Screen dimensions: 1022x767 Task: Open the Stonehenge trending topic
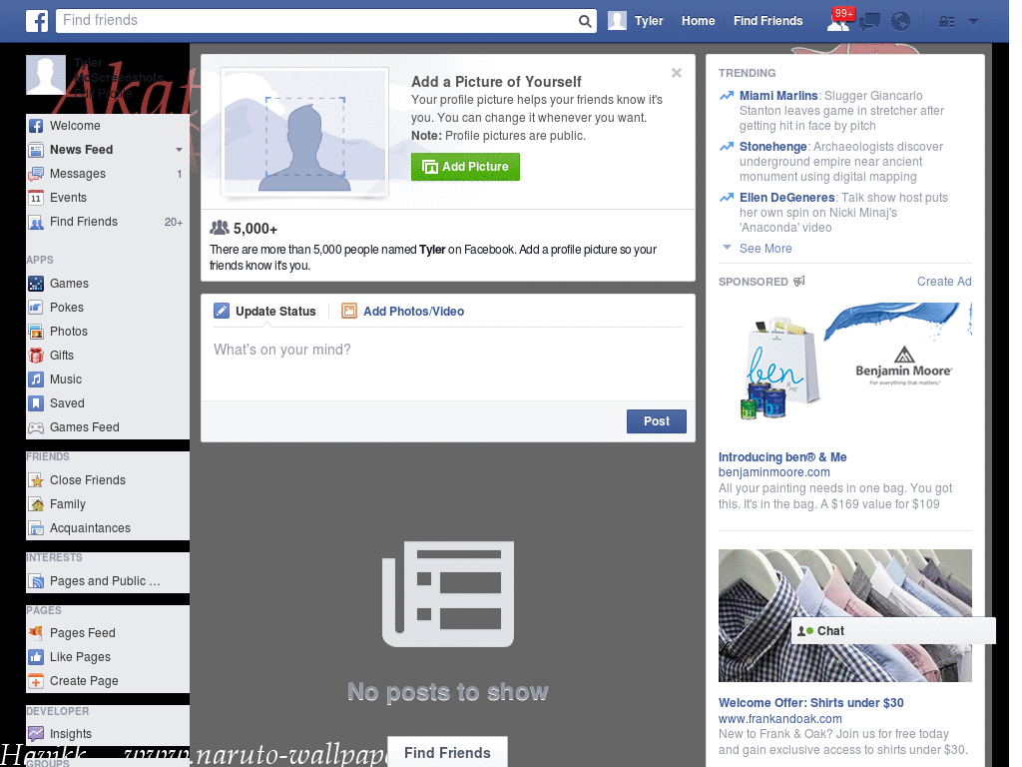(773, 147)
